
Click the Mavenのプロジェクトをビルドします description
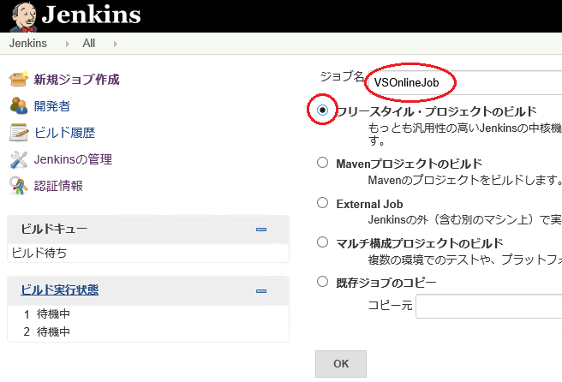pos(465,180)
